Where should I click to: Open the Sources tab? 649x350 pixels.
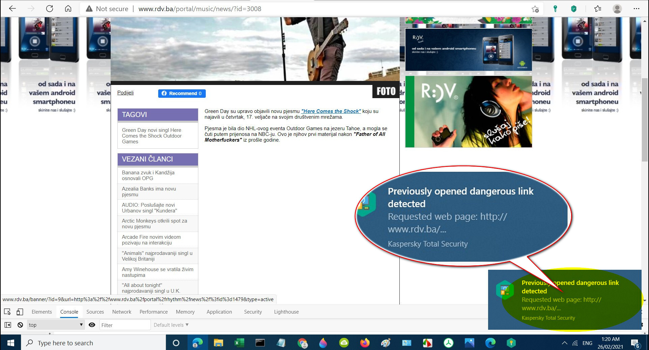95,312
